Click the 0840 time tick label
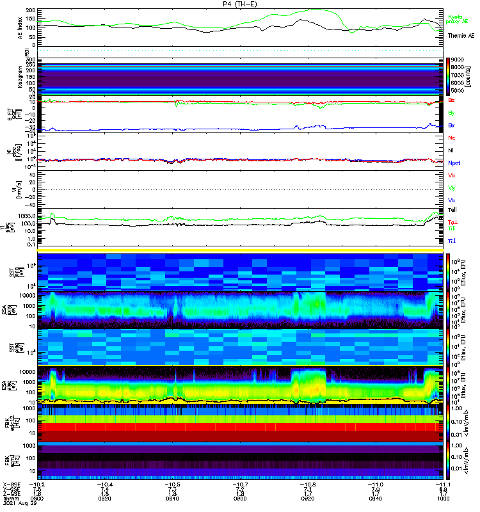Image resolution: width=480 pixels, height=512 pixels. point(172,499)
